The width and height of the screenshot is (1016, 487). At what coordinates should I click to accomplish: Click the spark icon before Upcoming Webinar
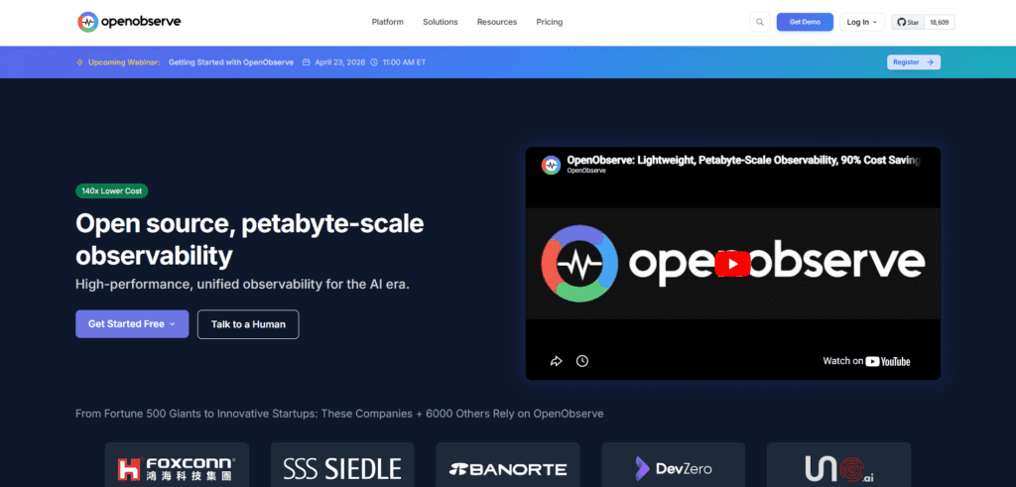point(79,62)
